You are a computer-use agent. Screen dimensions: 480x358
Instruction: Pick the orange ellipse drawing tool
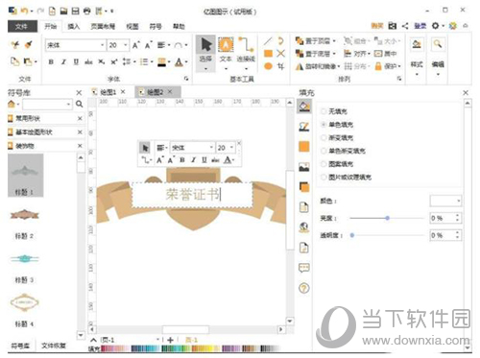[268, 66]
